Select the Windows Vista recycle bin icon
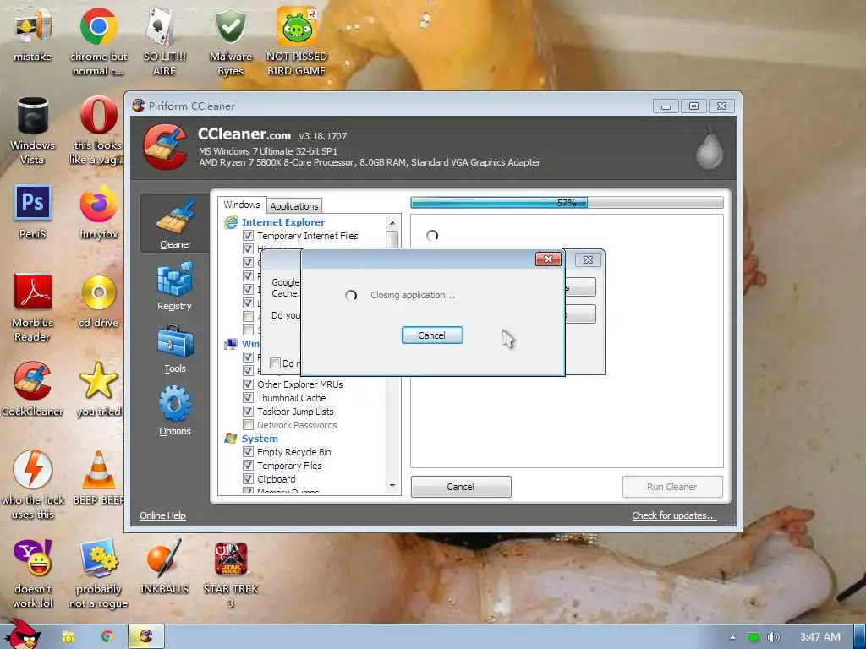This screenshot has width=866, height=649. [x=33, y=131]
